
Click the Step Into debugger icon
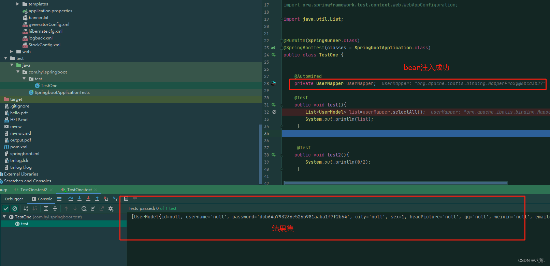tap(79, 199)
